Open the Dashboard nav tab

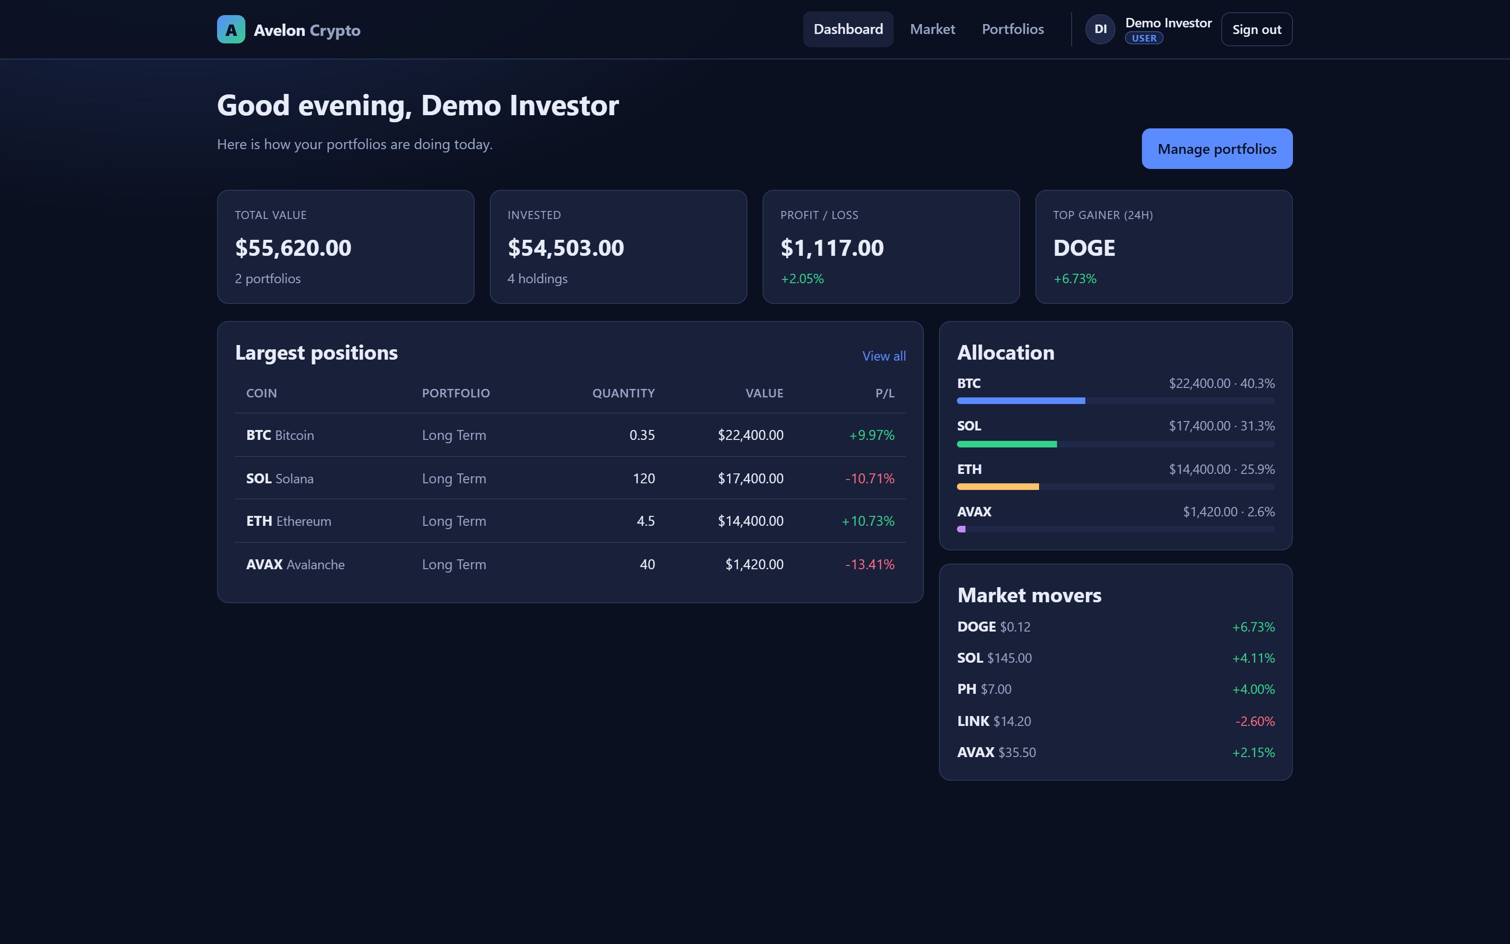click(848, 29)
